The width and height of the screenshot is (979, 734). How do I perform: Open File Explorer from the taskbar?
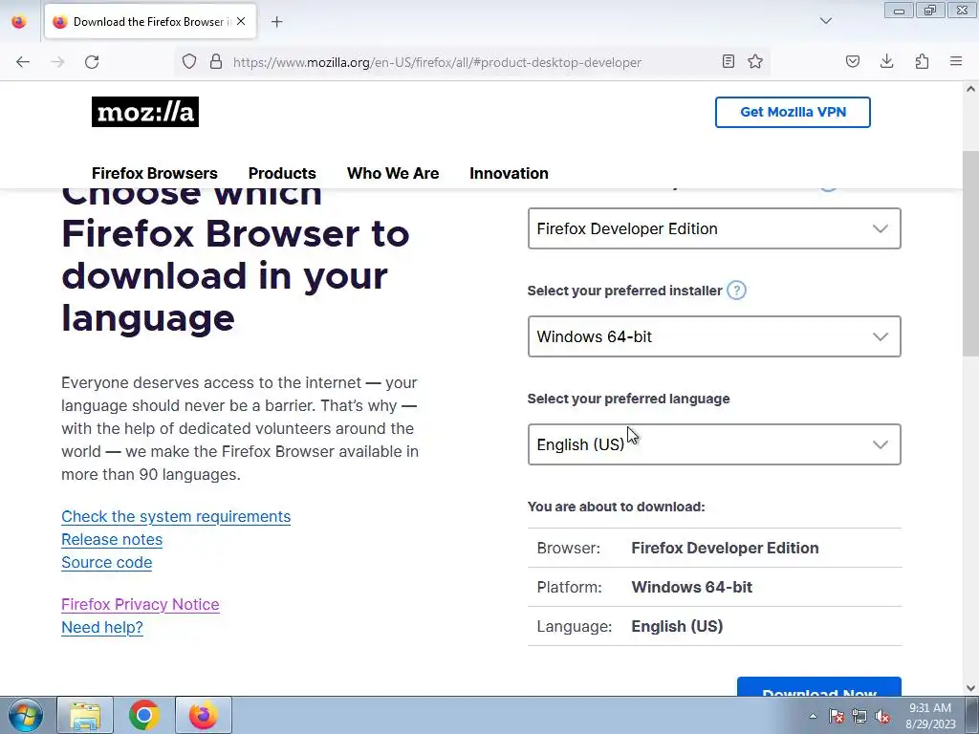(x=85, y=715)
